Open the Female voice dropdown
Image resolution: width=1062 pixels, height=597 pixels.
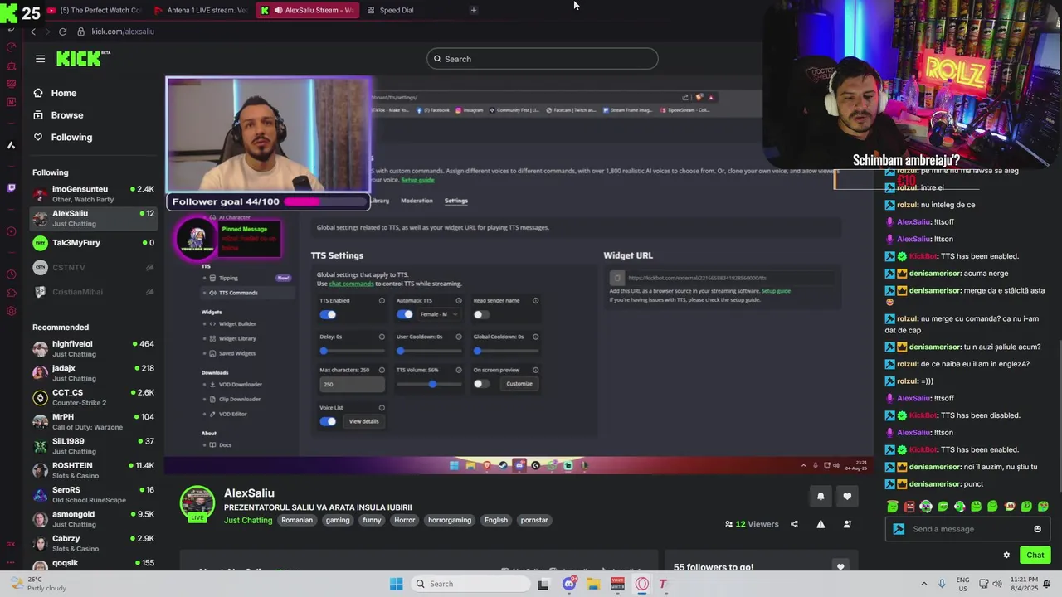point(439,314)
